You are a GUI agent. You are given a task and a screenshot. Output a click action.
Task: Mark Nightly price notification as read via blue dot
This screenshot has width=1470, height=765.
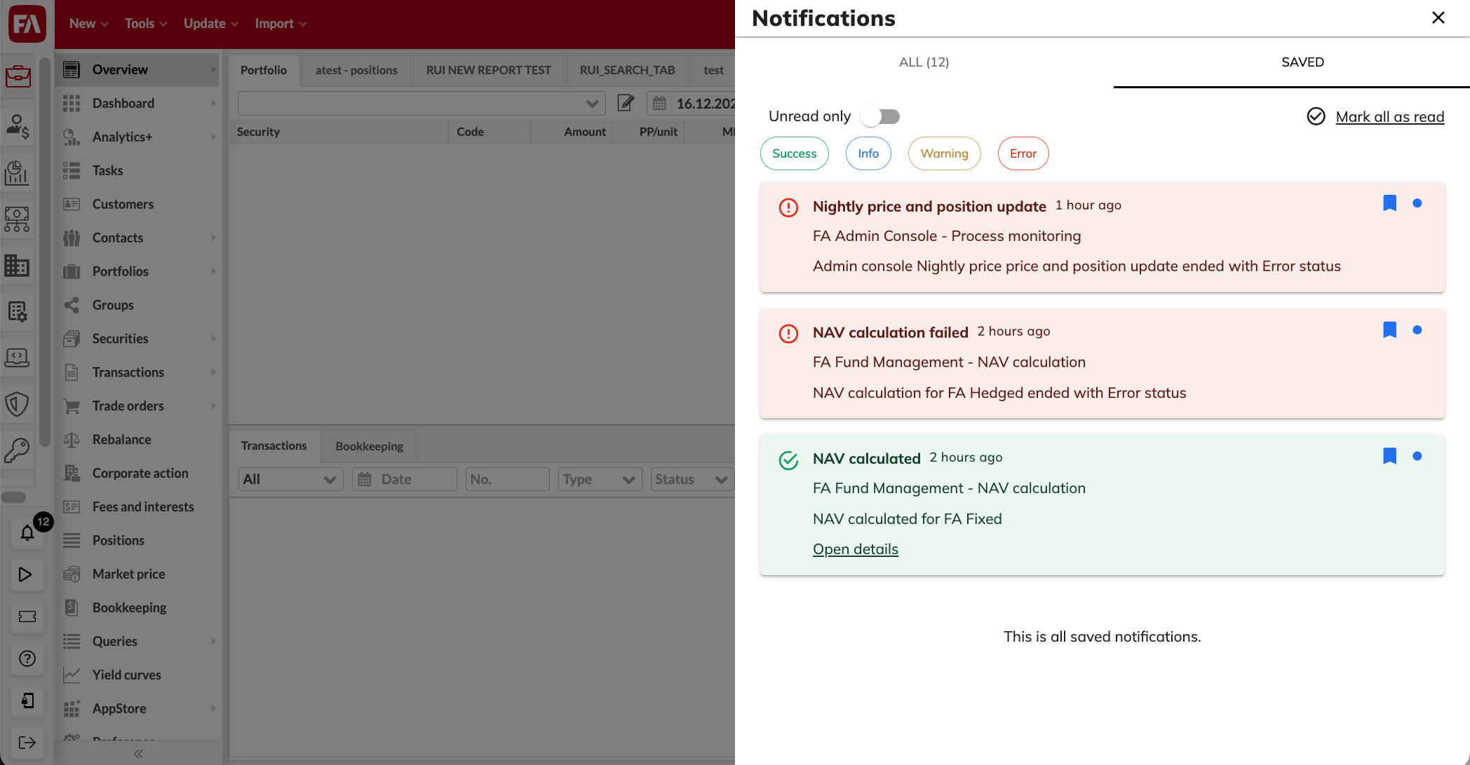coord(1417,203)
